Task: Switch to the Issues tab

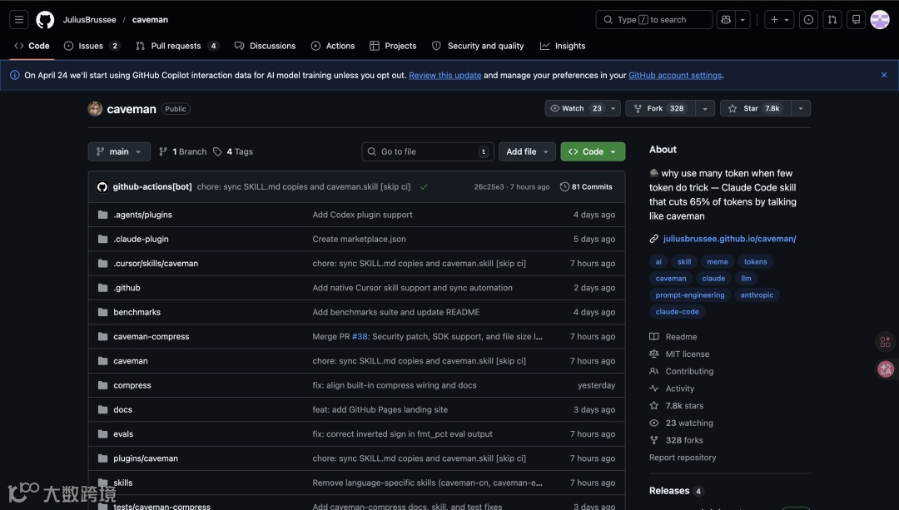Action: point(92,46)
